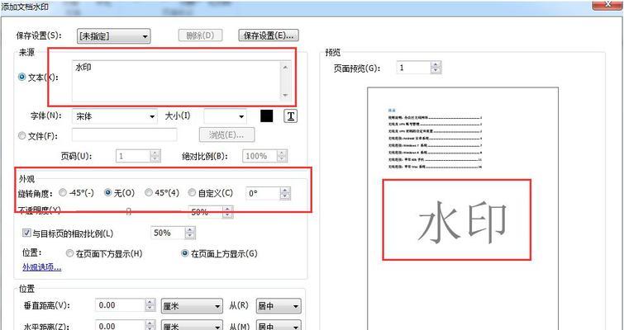Click the 文件(F) path input field

124,134
